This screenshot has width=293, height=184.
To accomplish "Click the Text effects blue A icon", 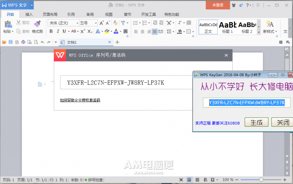I will coord(98,31).
